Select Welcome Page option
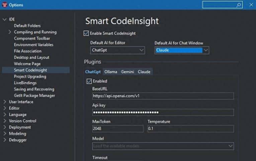This screenshot has height=161, width=256. click(27, 64)
